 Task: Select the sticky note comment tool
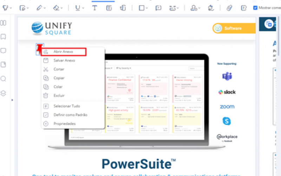[158, 8]
